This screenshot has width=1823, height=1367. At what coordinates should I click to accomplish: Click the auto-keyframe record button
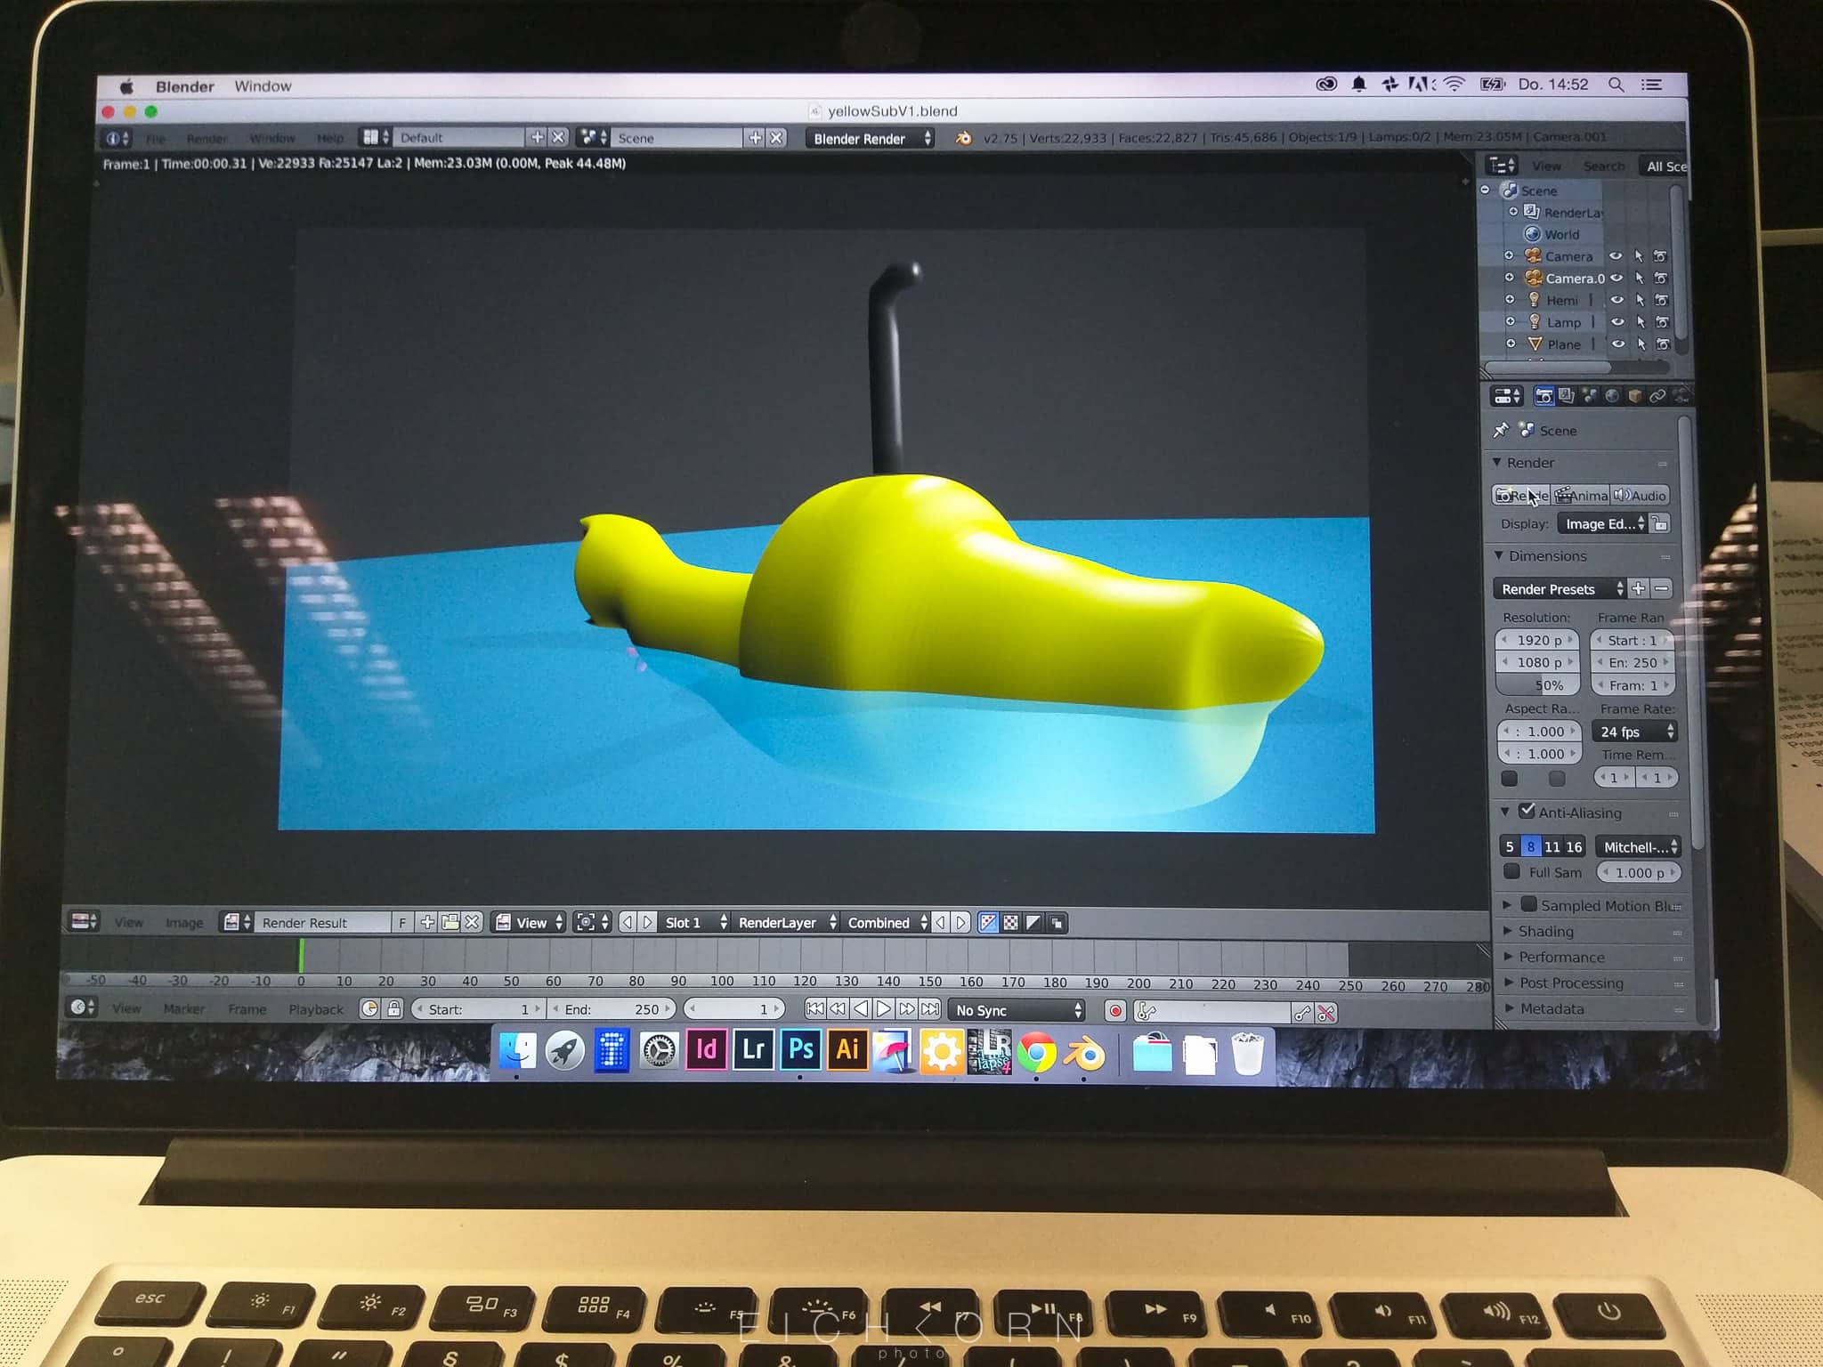tap(1114, 1011)
